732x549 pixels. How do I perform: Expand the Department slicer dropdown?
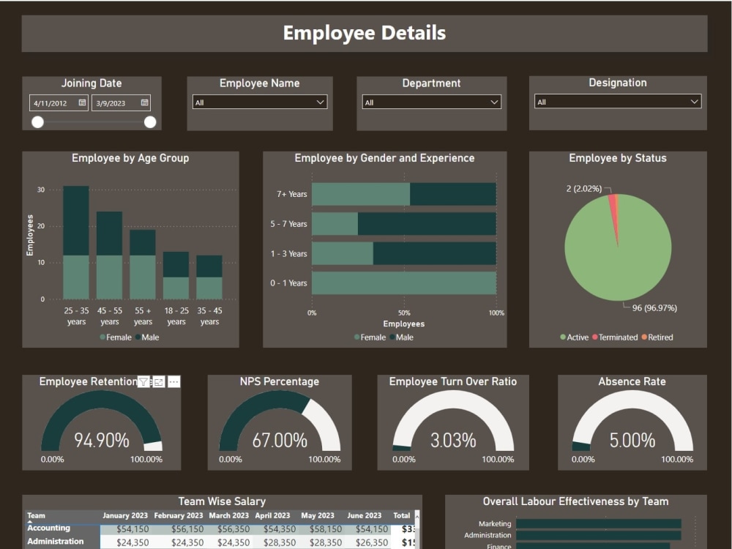point(495,102)
